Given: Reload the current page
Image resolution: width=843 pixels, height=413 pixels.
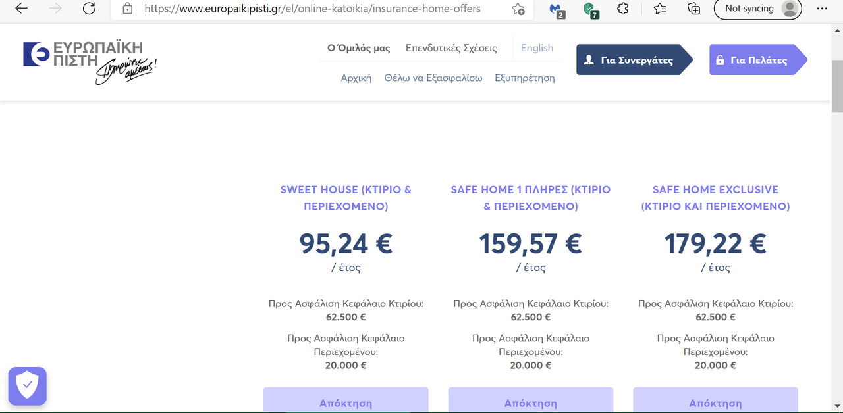Looking at the screenshot, I should pyautogui.click(x=89, y=9).
